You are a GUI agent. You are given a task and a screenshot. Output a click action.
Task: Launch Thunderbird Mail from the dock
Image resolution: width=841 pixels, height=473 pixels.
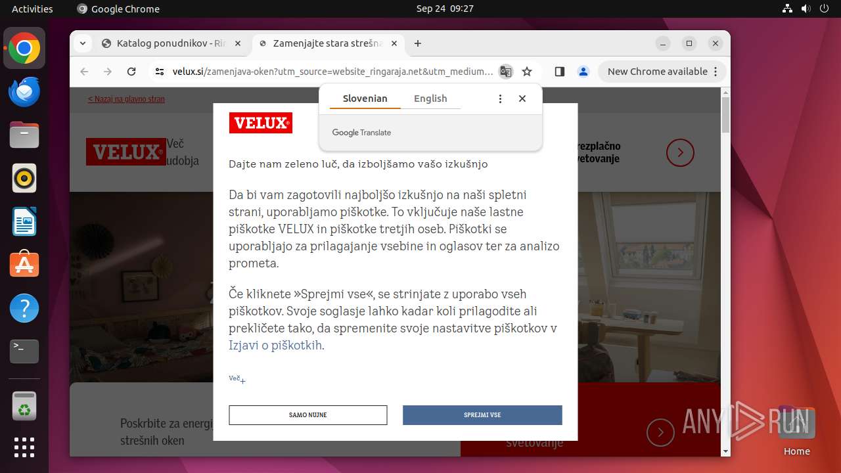(24, 92)
